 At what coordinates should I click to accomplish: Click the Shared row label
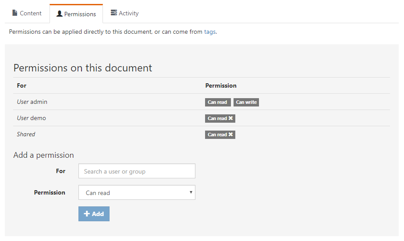click(x=26, y=134)
